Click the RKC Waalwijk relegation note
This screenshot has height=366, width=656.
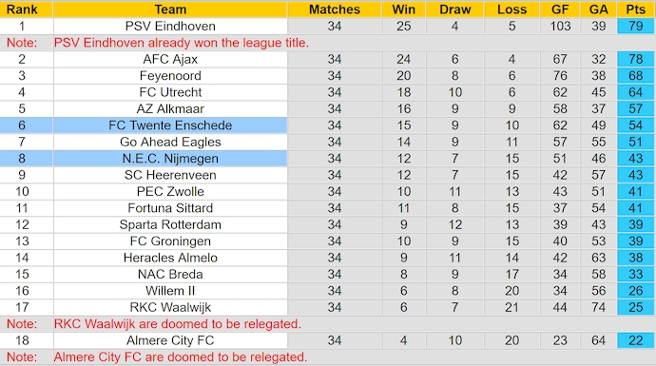[x=178, y=324]
